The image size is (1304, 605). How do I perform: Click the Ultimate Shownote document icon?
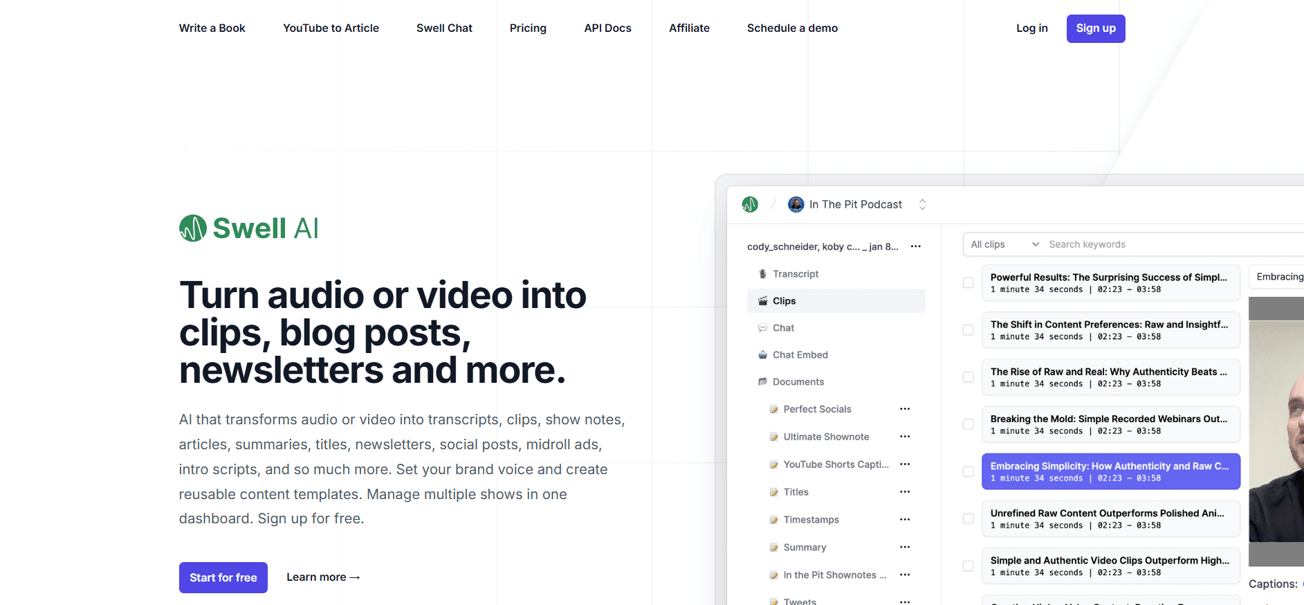pyautogui.click(x=774, y=437)
